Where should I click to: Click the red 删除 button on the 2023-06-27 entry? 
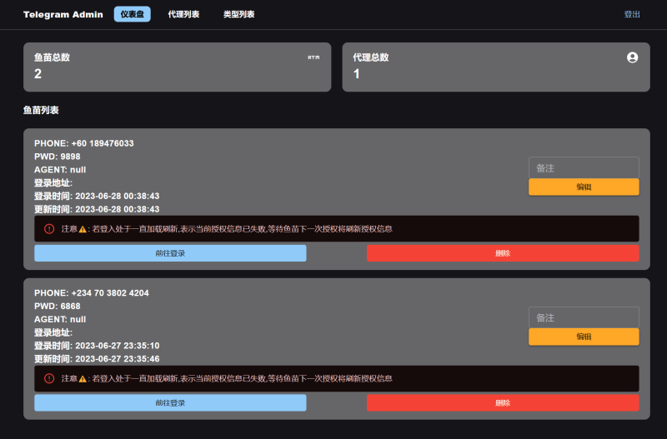pos(503,403)
